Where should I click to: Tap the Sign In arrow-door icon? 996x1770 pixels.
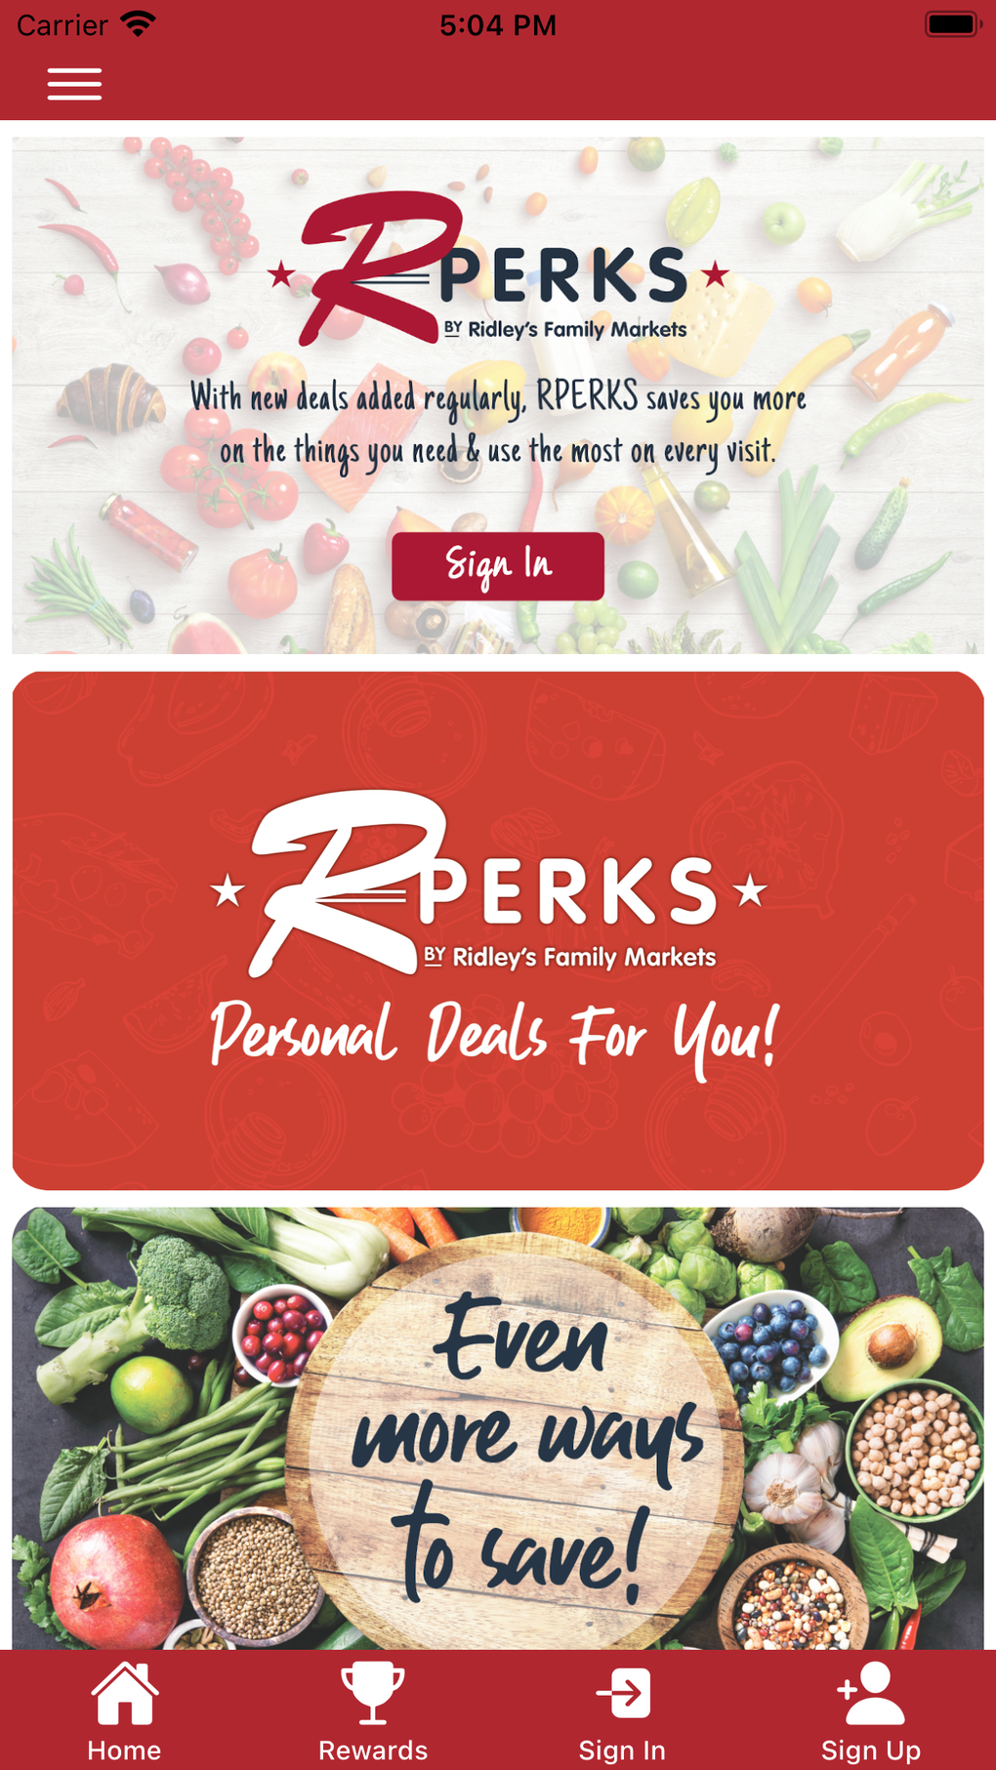623,1693
